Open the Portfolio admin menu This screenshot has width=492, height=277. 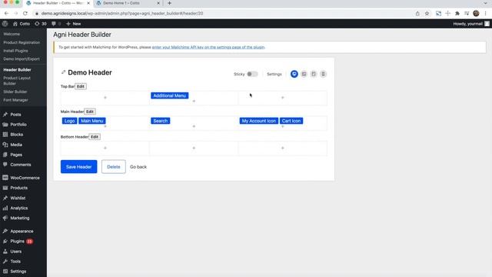[x=18, y=125]
